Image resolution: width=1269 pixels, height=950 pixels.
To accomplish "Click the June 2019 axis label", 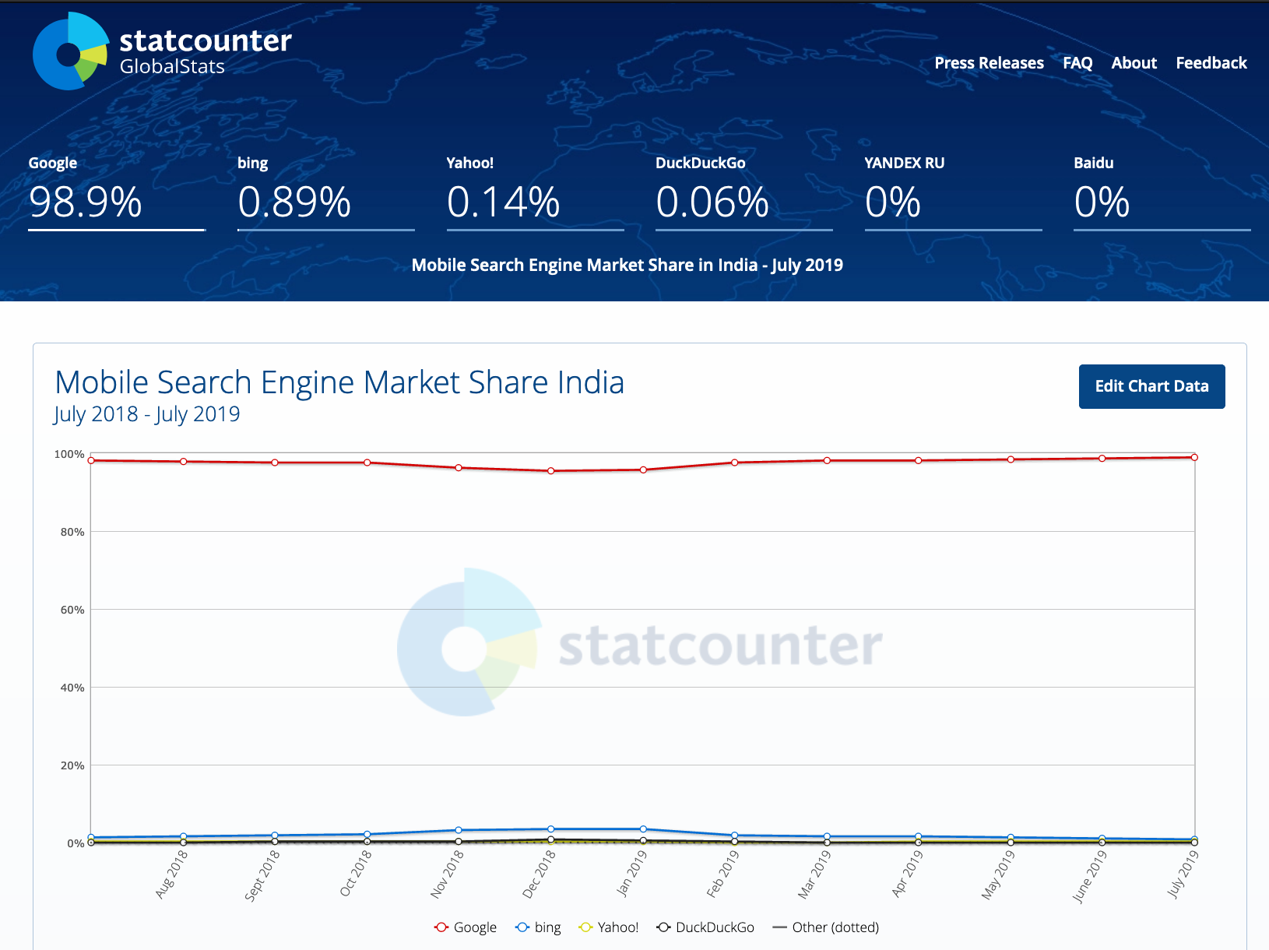I will [x=1090, y=876].
